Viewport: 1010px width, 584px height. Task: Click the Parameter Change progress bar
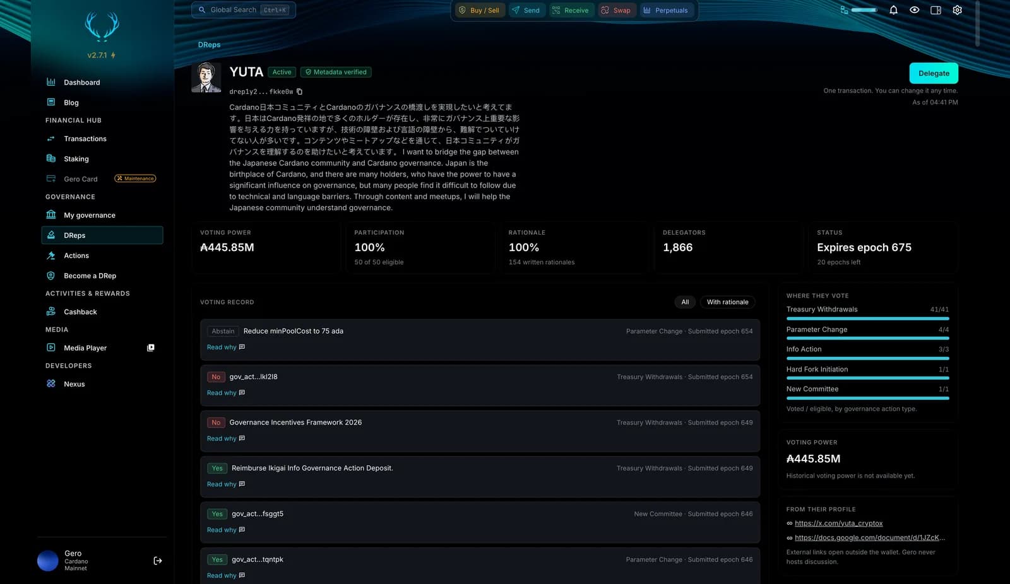pos(867,339)
